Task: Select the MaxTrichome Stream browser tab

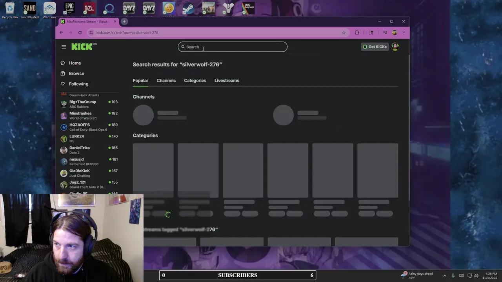Action: pyautogui.click(x=89, y=22)
